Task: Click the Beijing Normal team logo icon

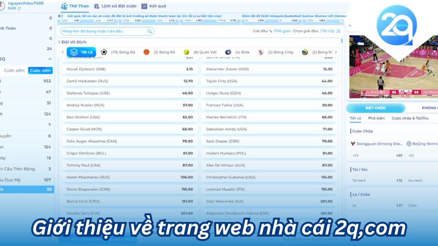Action: (409, 144)
